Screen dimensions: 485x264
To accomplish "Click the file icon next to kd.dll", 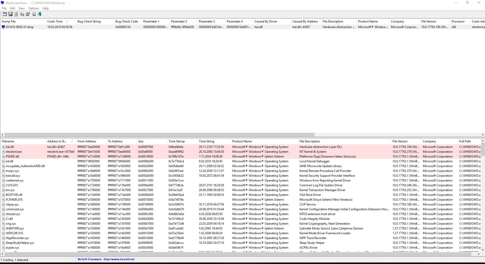I will click(4, 161).
